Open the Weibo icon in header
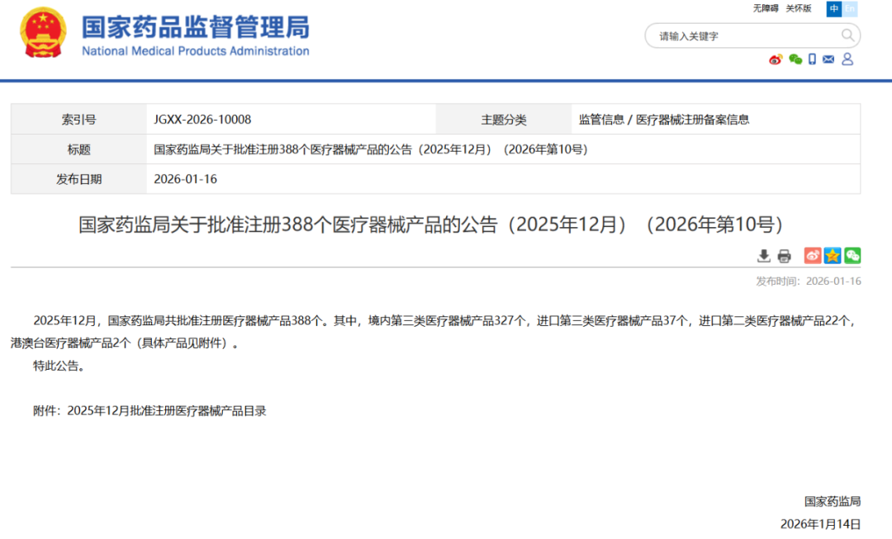 776,59
